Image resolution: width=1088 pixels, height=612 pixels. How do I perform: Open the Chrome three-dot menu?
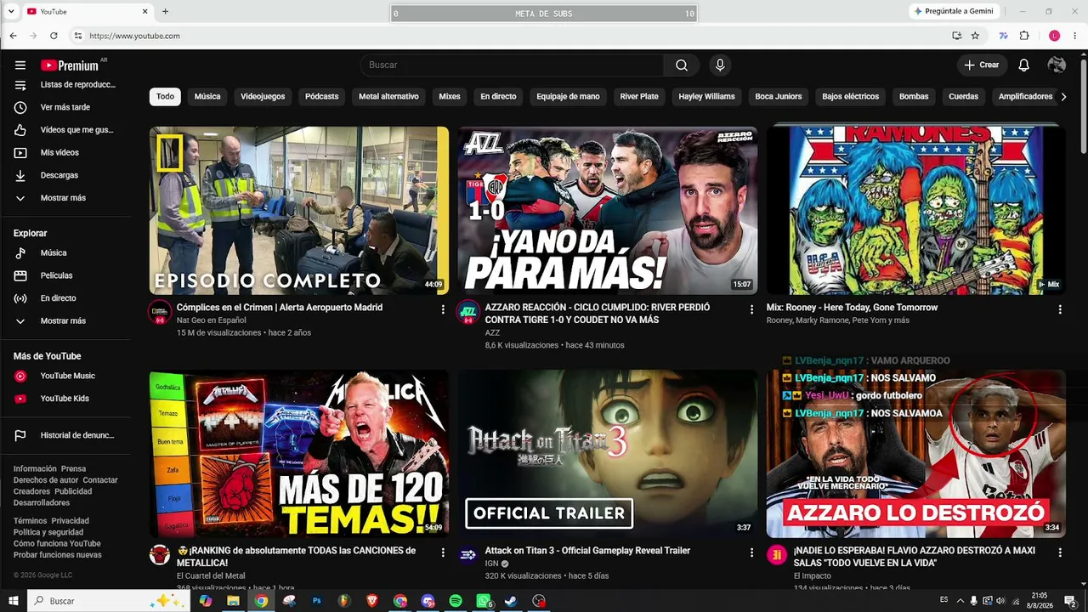coord(1075,36)
